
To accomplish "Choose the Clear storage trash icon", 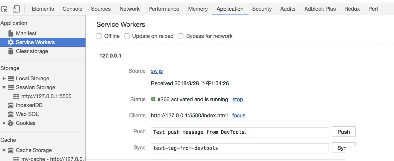I will pyautogui.click(x=10, y=51).
